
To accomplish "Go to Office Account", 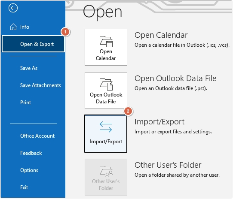I will tap(37, 136).
